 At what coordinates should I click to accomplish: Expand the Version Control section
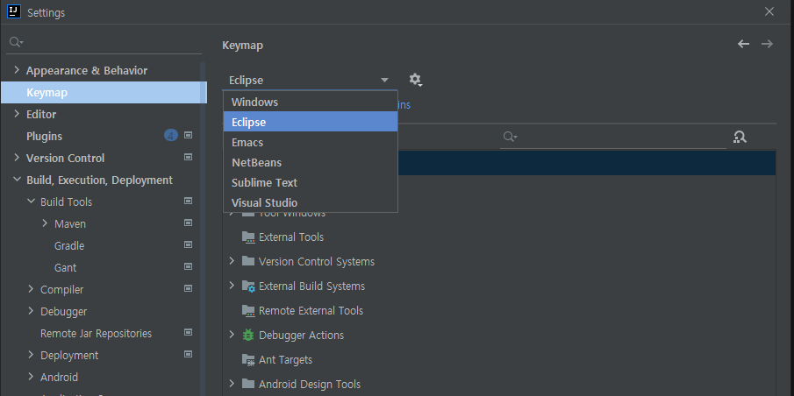click(x=17, y=158)
